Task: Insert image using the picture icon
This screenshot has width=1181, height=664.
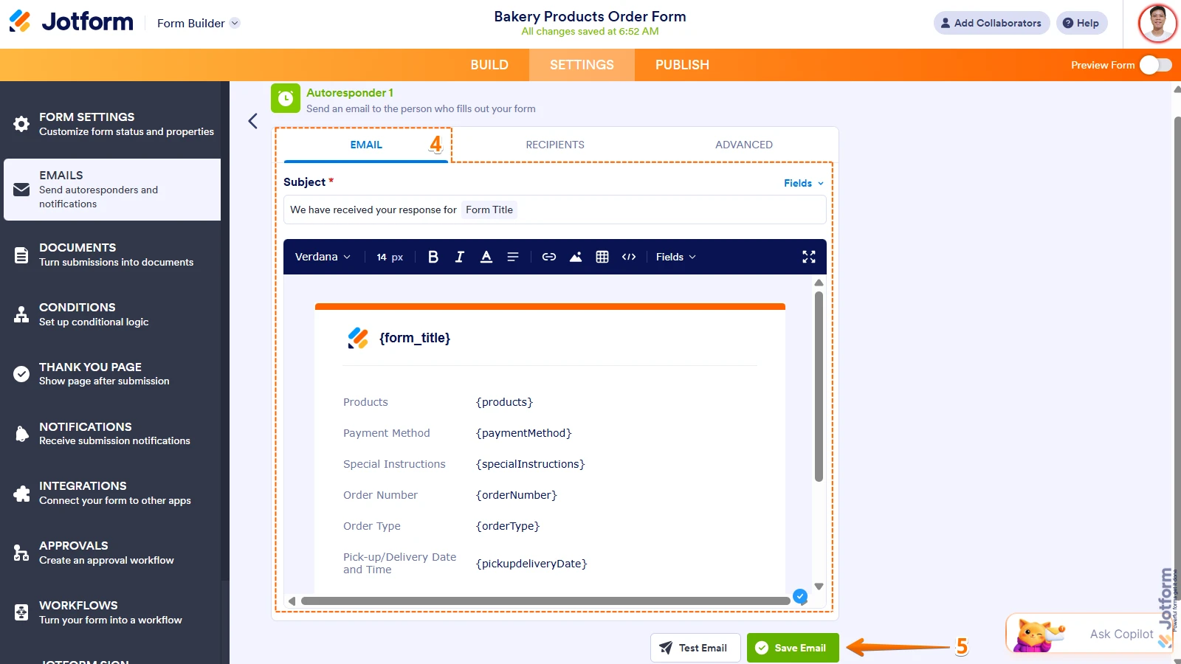Action: 576,257
